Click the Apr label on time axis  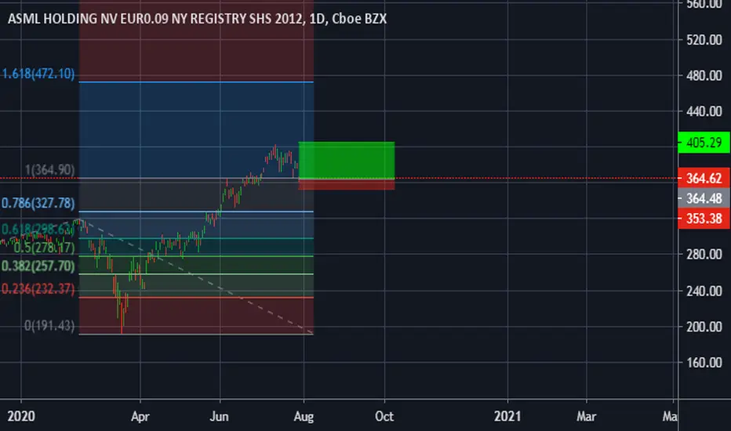pyautogui.click(x=140, y=416)
